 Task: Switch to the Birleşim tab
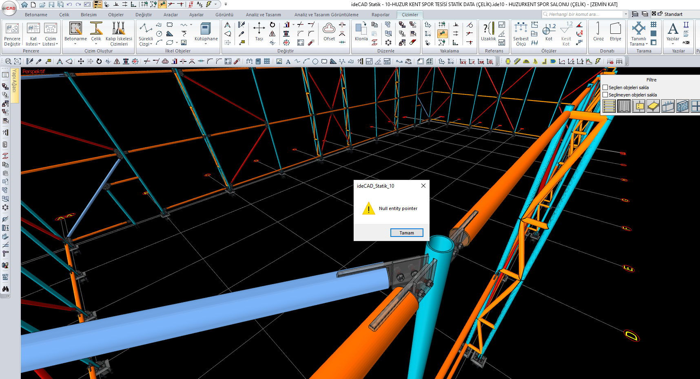[89, 15]
